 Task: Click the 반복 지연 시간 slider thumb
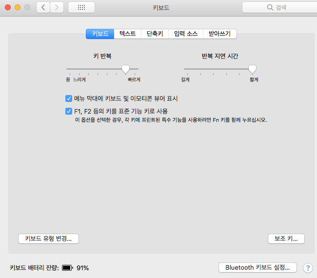(x=252, y=69)
